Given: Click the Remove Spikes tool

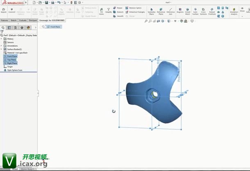Looking at the screenshot, I should coord(134,8).
